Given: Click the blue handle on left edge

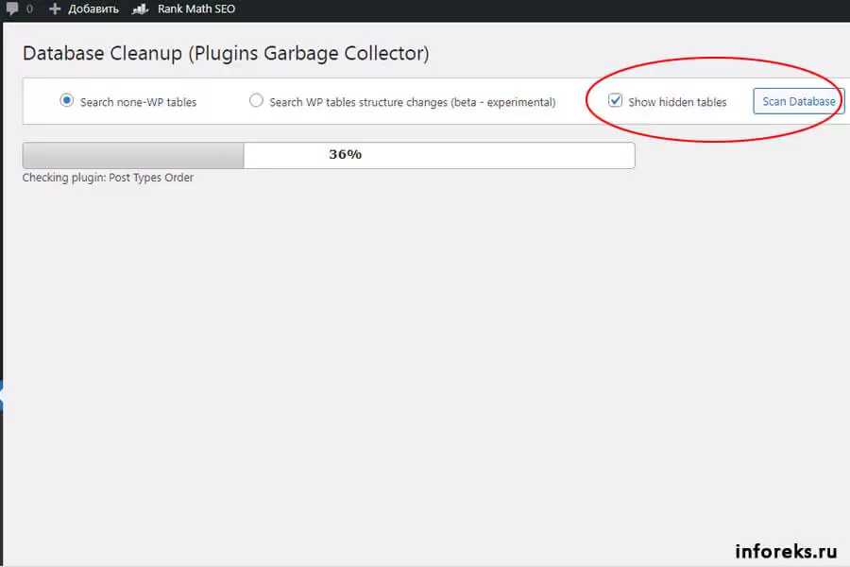Looking at the screenshot, I should pos(2,395).
